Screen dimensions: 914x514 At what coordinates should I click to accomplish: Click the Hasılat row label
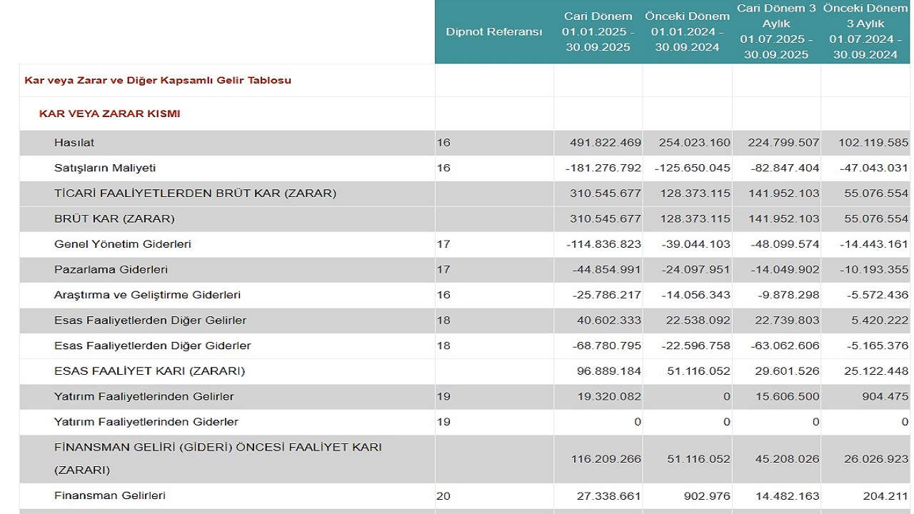[74, 143]
